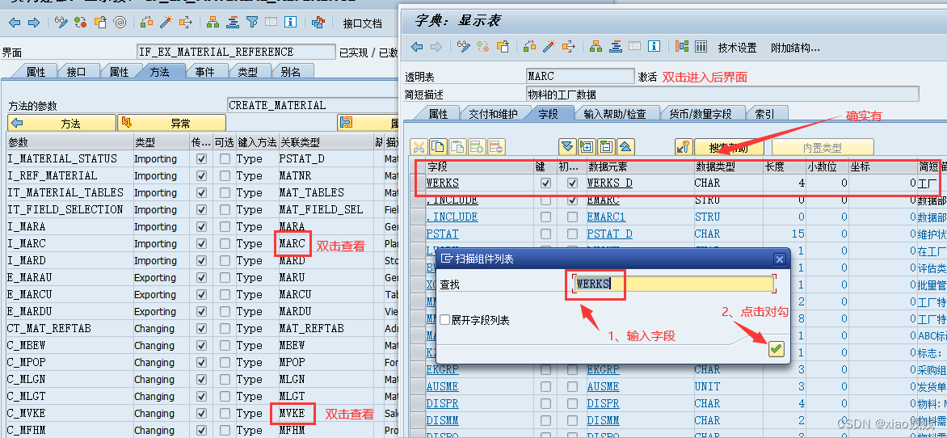Open the 别名 tab
This screenshot has width=947, height=438.
point(291,72)
